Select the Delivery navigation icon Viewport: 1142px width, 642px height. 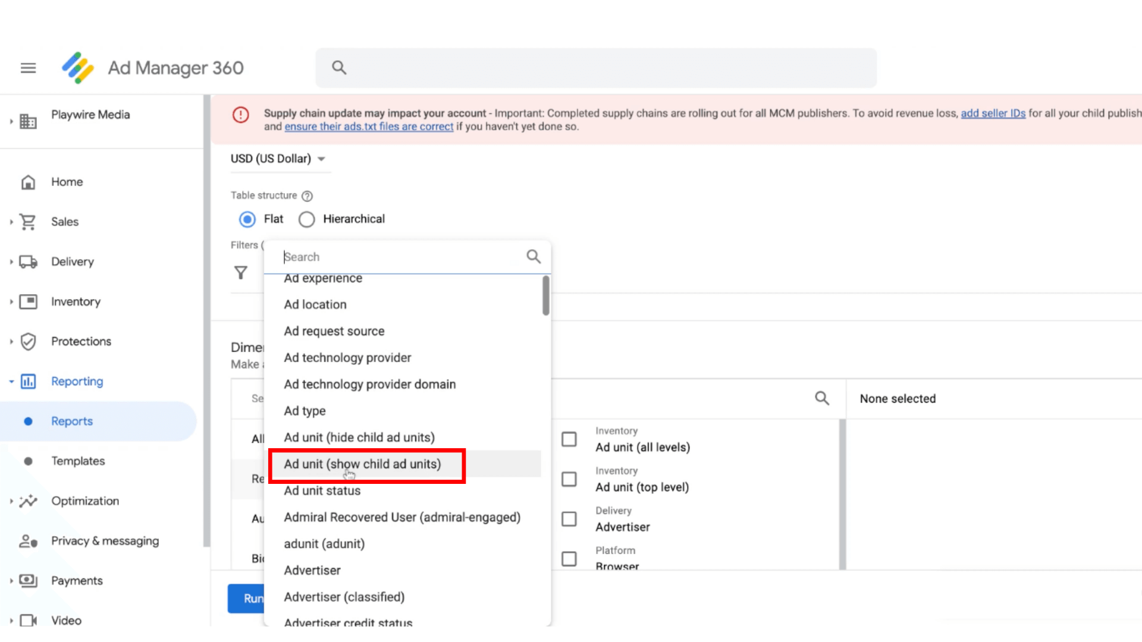(28, 261)
